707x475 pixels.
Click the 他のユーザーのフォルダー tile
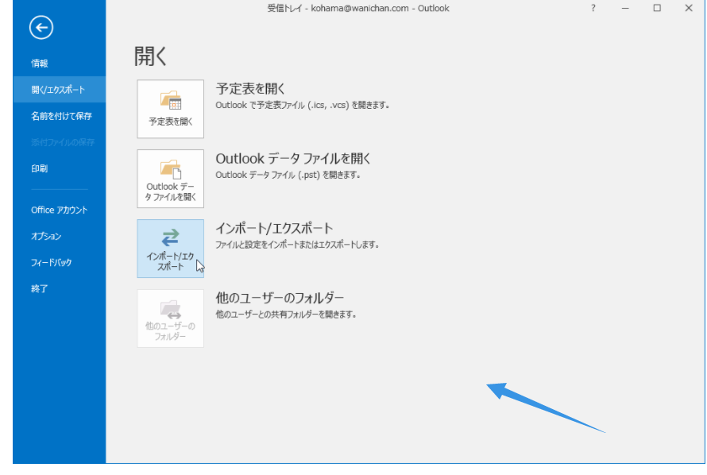tap(171, 319)
